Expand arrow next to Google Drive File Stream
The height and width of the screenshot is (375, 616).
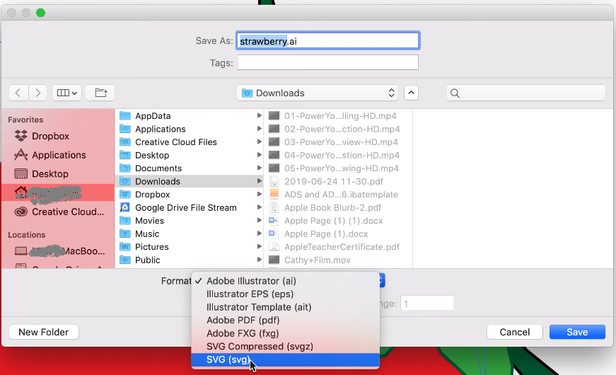click(259, 207)
